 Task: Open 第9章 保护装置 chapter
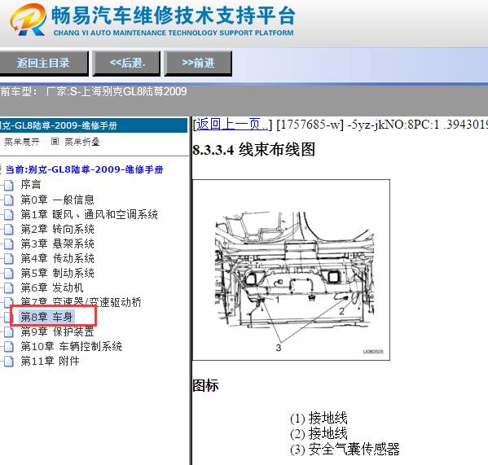click(57, 331)
